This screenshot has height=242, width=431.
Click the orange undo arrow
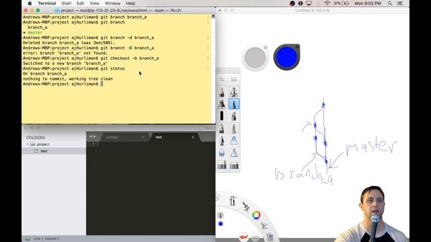[244, 237]
